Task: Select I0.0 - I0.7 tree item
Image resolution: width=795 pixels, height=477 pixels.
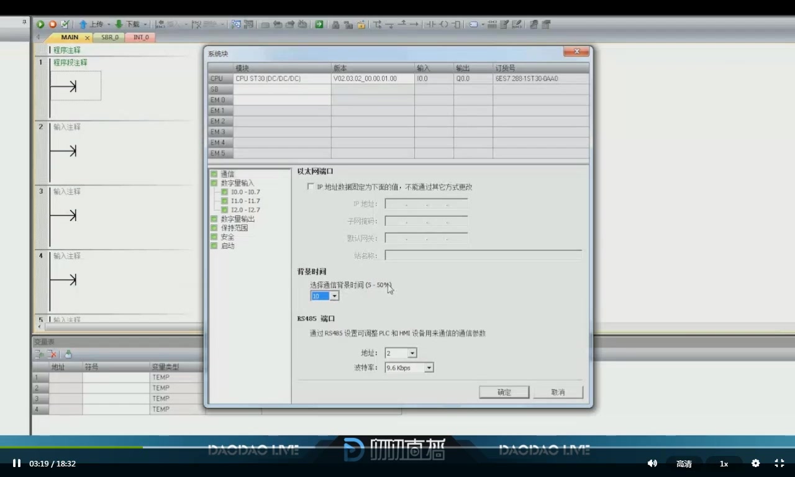Action: coord(245,192)
